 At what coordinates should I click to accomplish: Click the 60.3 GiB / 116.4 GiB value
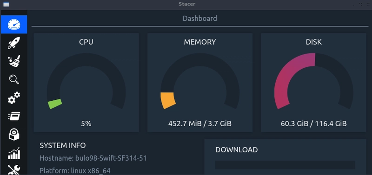tap(313, 123)
